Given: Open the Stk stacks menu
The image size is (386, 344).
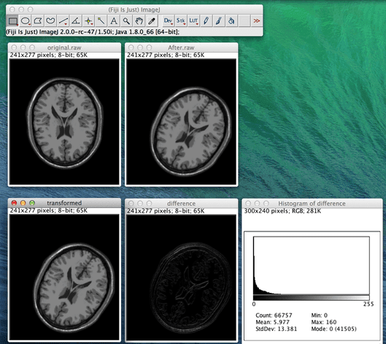Looking at the screenshot, I should coord(181,21).
